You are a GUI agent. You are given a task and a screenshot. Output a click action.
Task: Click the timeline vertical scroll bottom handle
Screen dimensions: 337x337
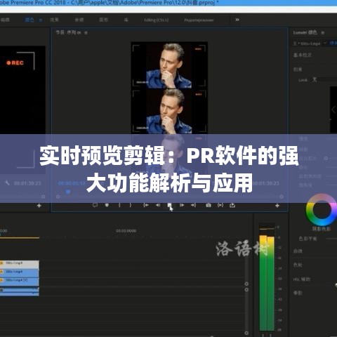click(x=246, y=333)
